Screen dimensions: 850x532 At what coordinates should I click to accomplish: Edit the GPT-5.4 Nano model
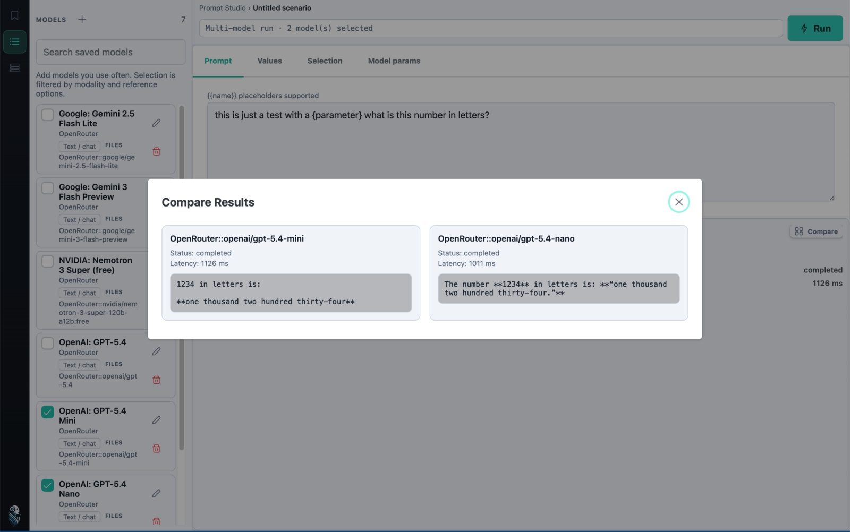[x=156, y=493]
